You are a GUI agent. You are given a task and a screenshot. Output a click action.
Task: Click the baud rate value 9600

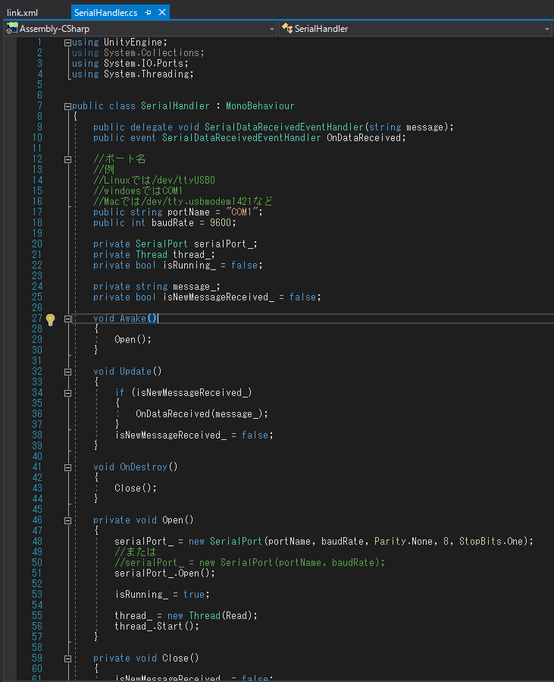[x=221, y=223]
